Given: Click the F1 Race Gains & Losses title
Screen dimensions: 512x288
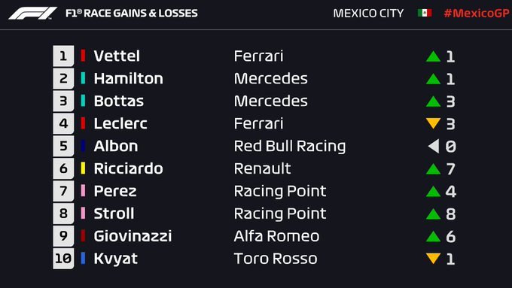Looking at the screenshot, I should click(131, 14).
